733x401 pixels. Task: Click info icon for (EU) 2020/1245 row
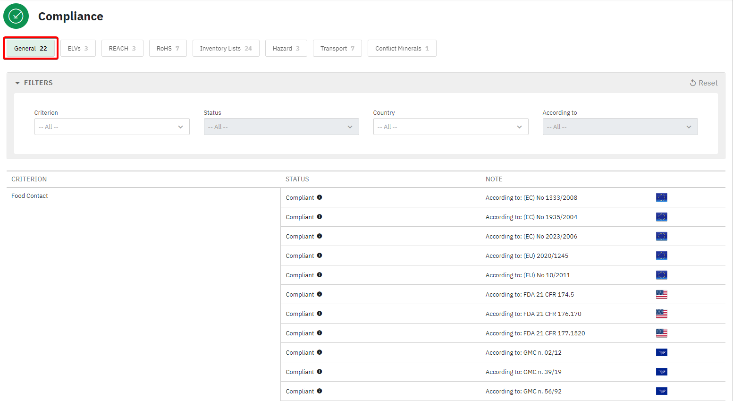(x=320, y=256)
